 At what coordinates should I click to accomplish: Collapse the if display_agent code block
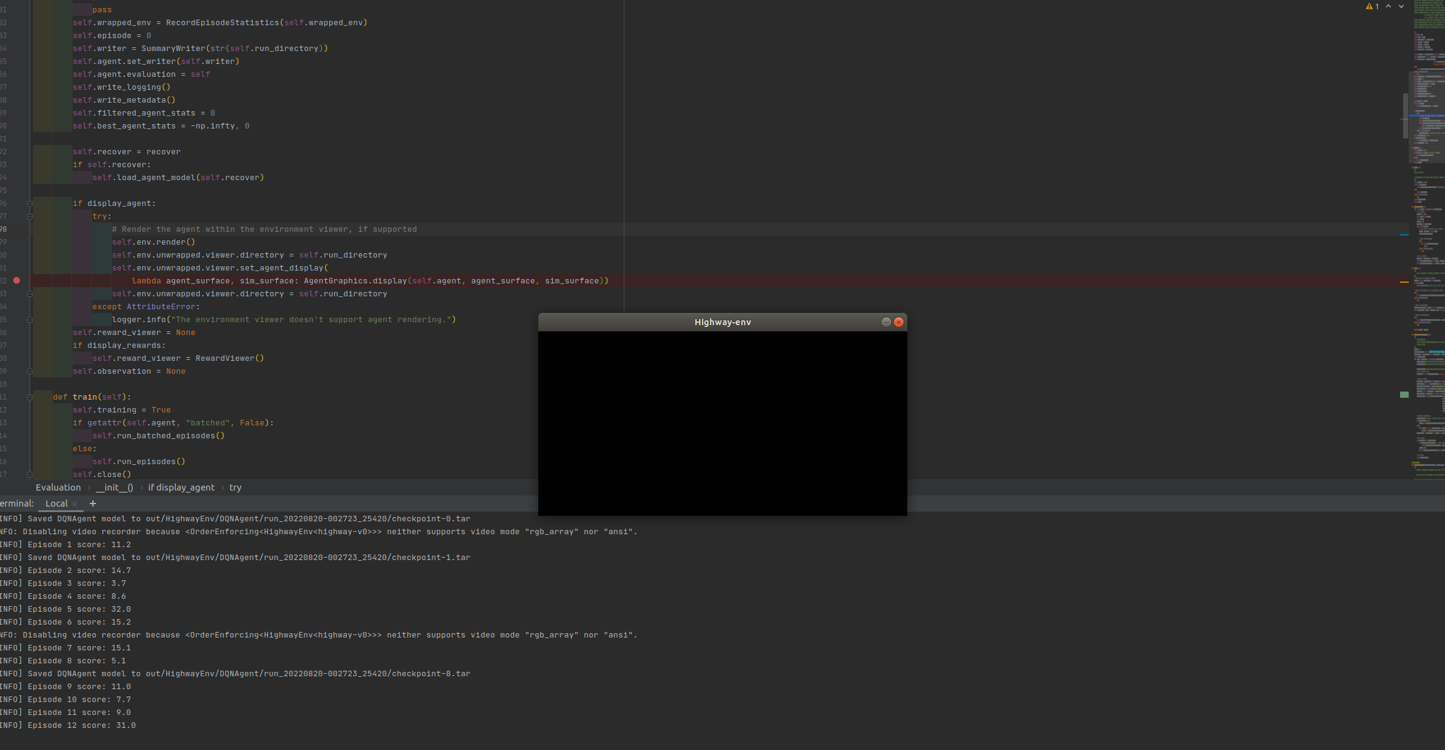pos(30,203)
